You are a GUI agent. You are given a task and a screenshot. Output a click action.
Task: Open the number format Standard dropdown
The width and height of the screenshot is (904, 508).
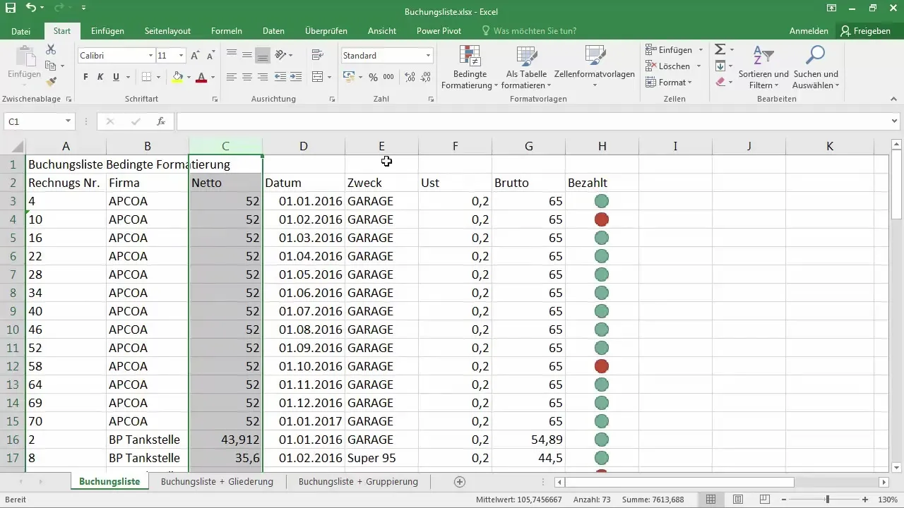pos(428,56)
